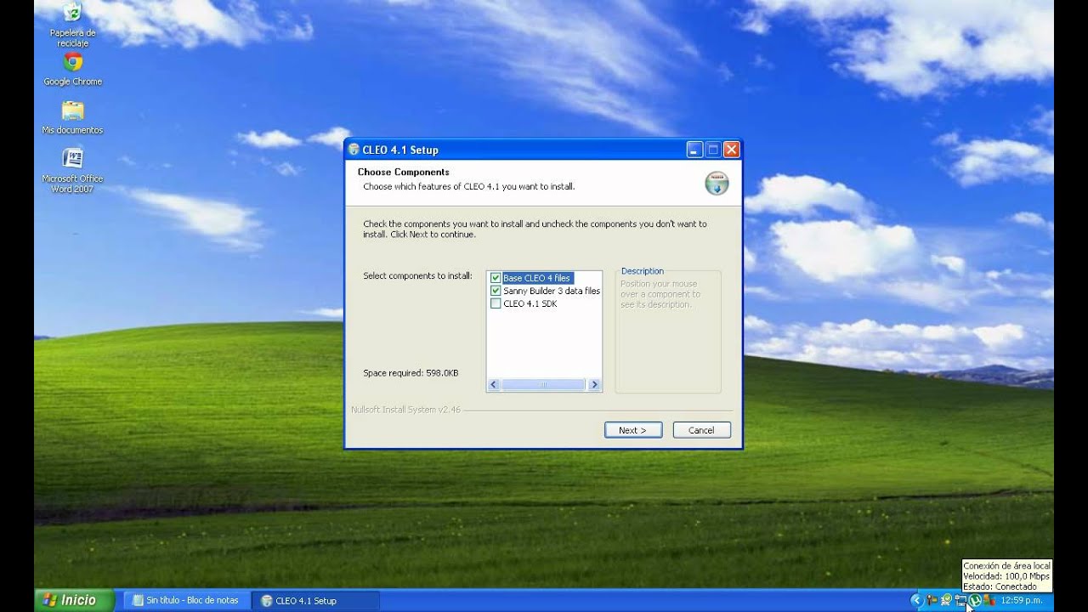Expand hidden system tray icons arrow
The image size is (1088, 612).
coord(916,600)
